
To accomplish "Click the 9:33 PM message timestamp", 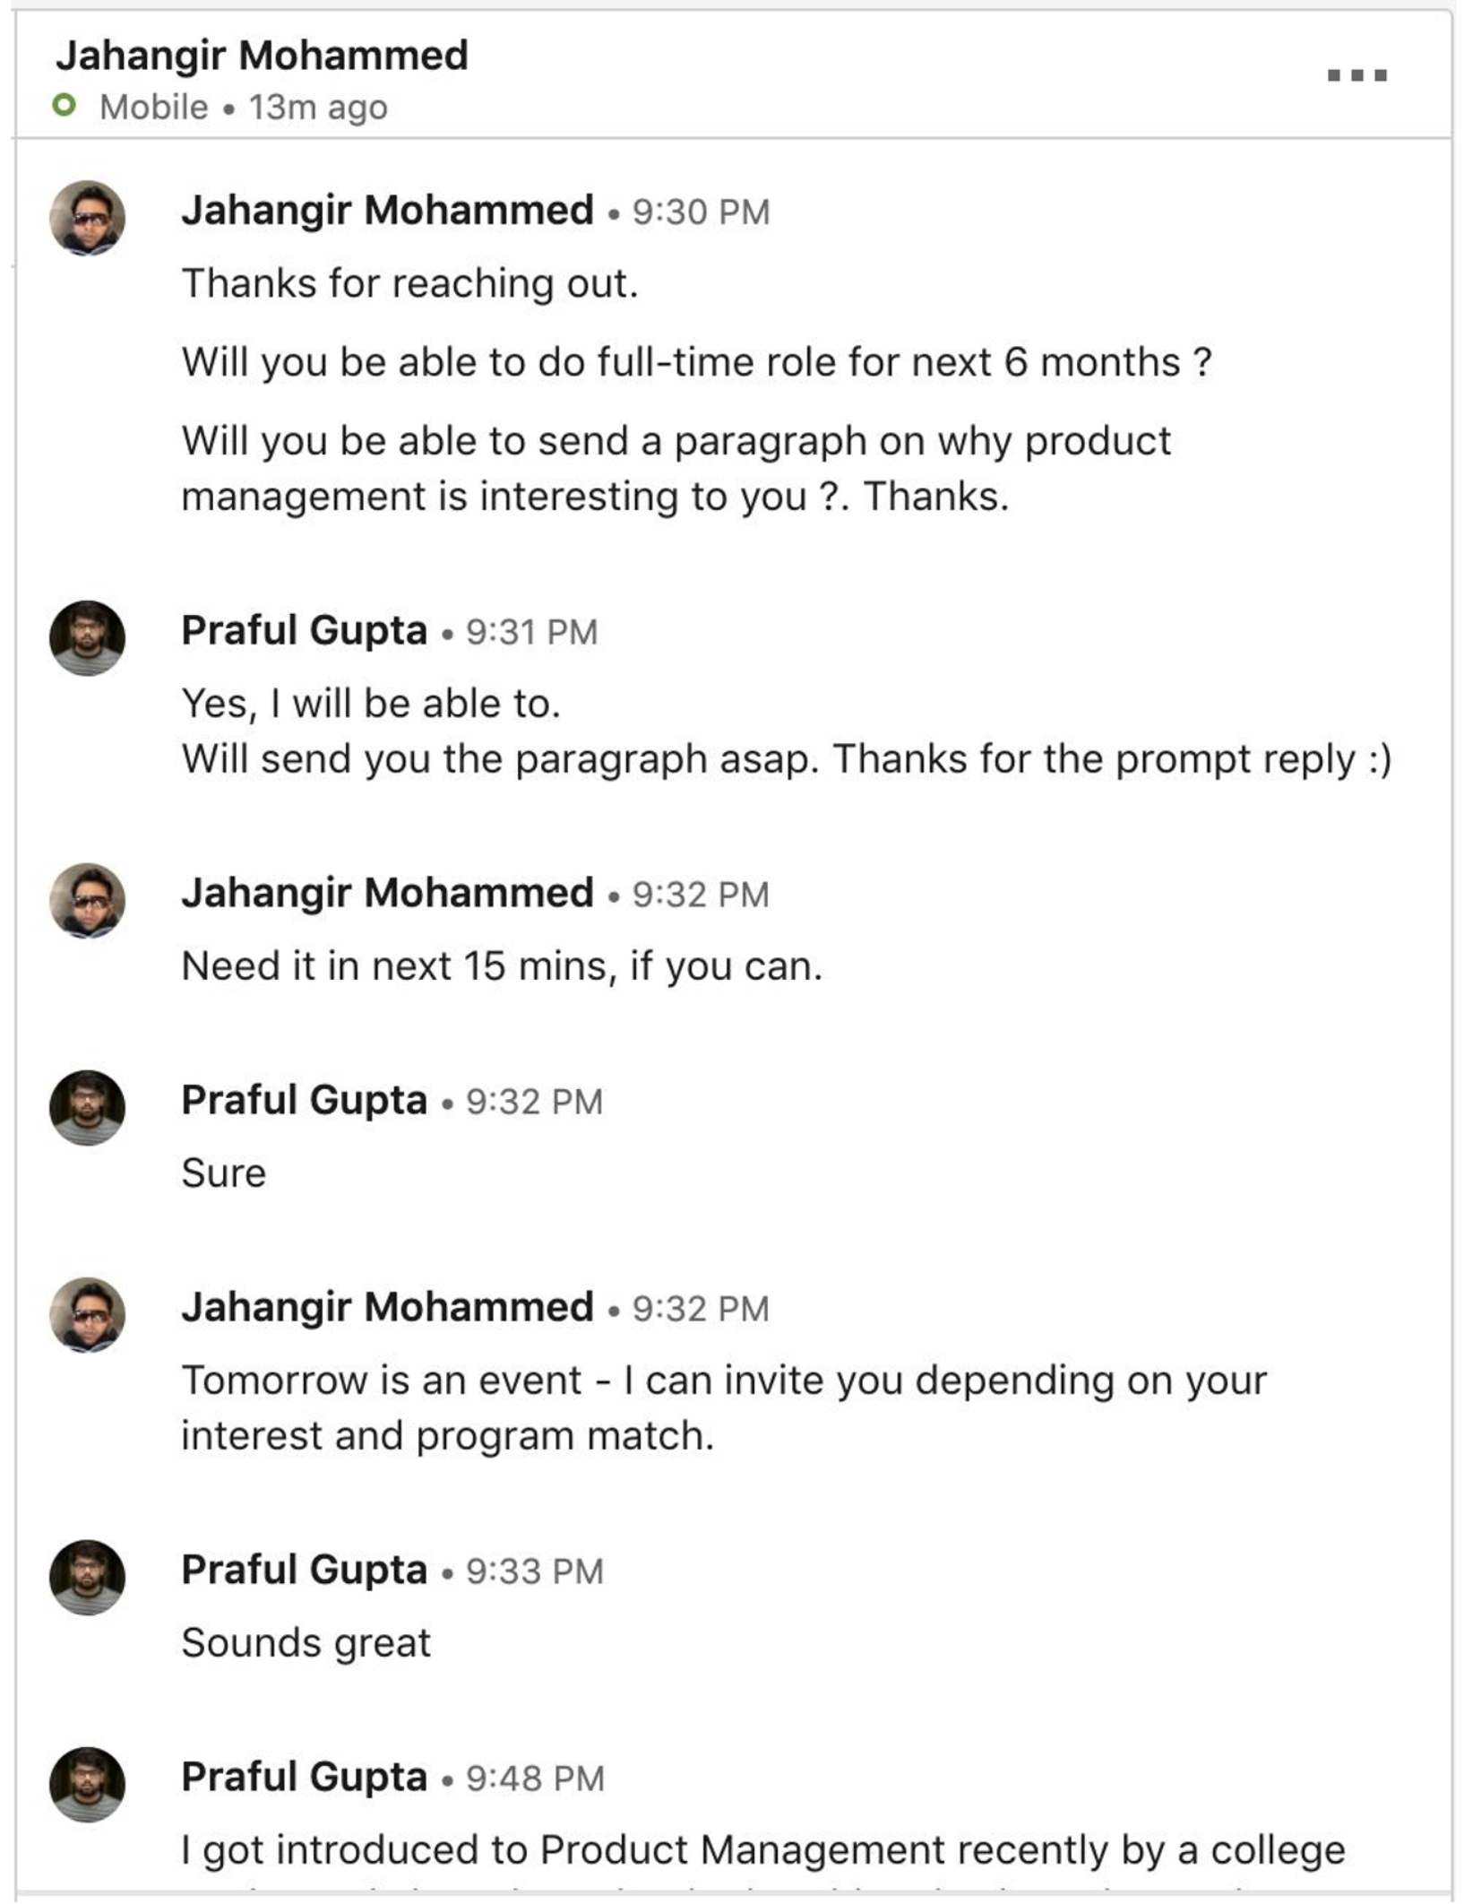I will [x=535, y=1571].
